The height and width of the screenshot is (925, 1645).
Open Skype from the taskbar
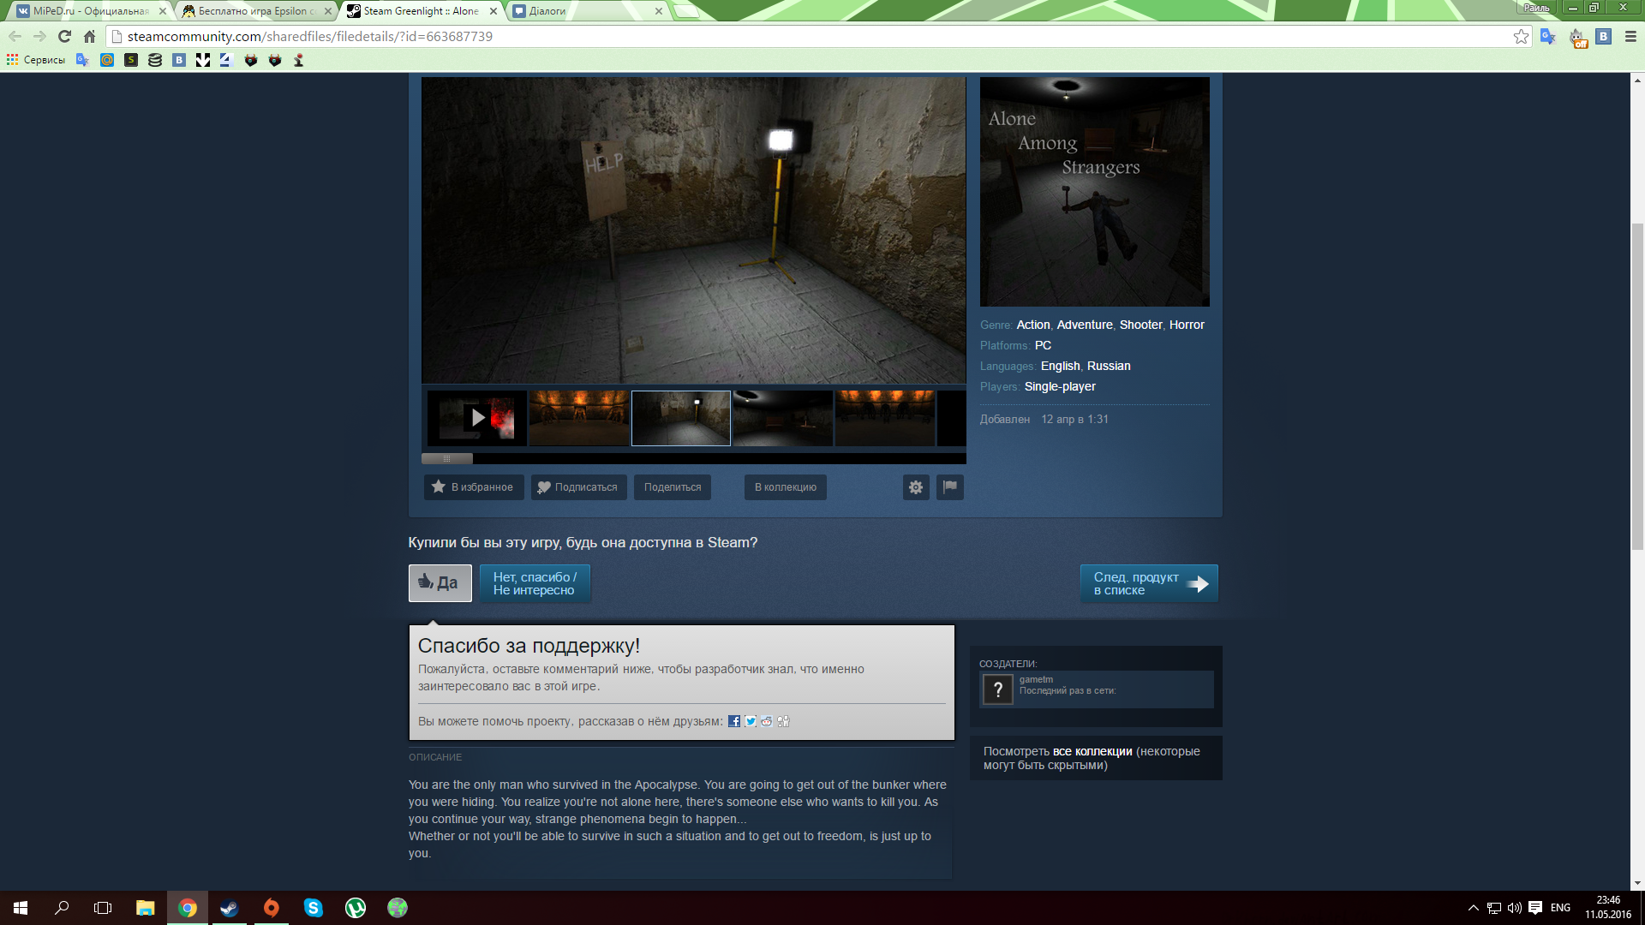point(314,908)
